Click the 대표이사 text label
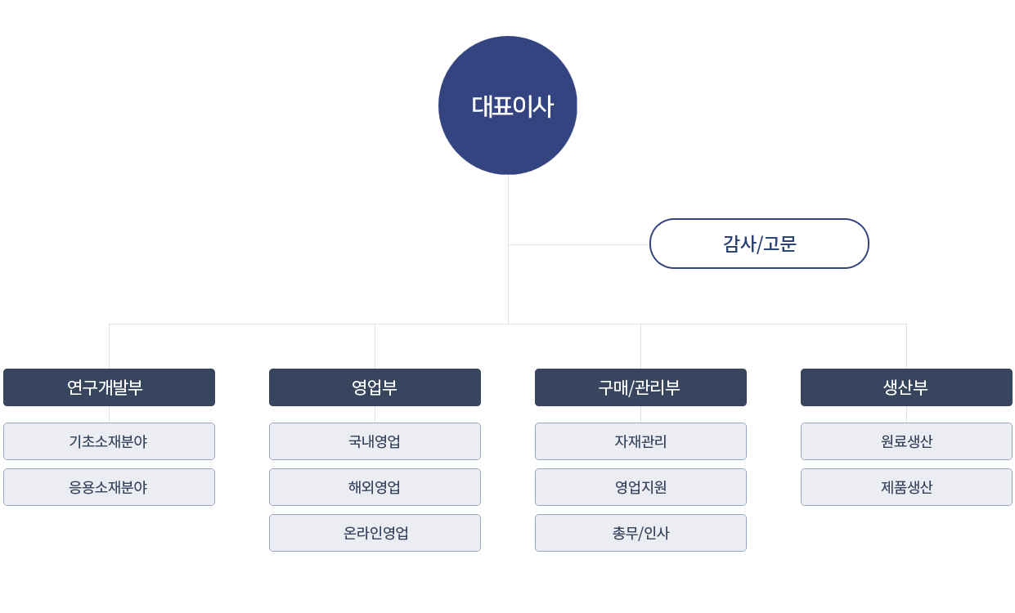 pyautogui.click(x=512, y=106)
